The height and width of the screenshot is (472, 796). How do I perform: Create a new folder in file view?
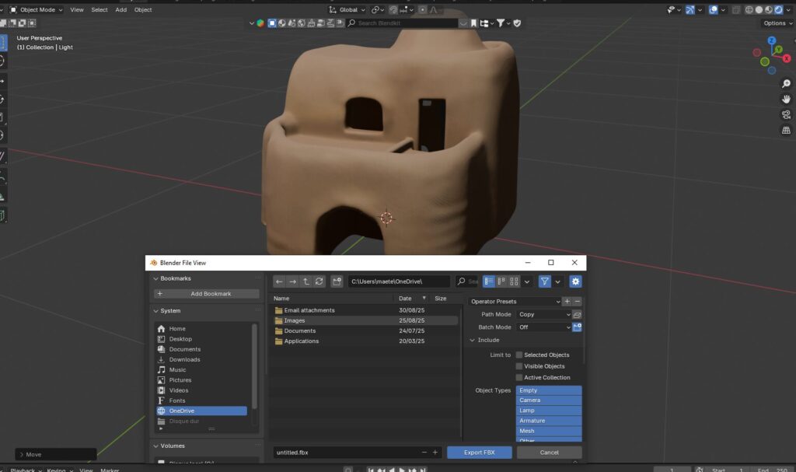[x=337, y=281]
